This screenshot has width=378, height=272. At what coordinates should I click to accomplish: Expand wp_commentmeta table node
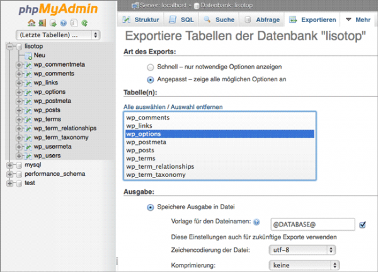click(x=19, y=65)
